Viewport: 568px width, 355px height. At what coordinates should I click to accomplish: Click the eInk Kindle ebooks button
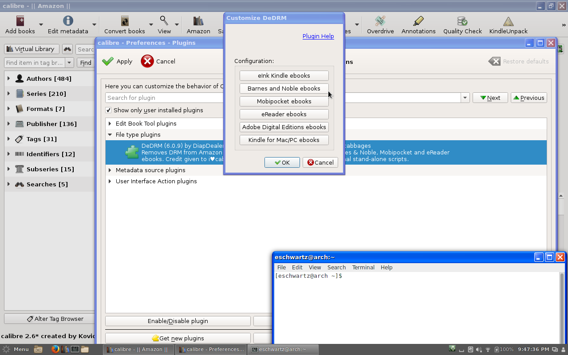284,75
